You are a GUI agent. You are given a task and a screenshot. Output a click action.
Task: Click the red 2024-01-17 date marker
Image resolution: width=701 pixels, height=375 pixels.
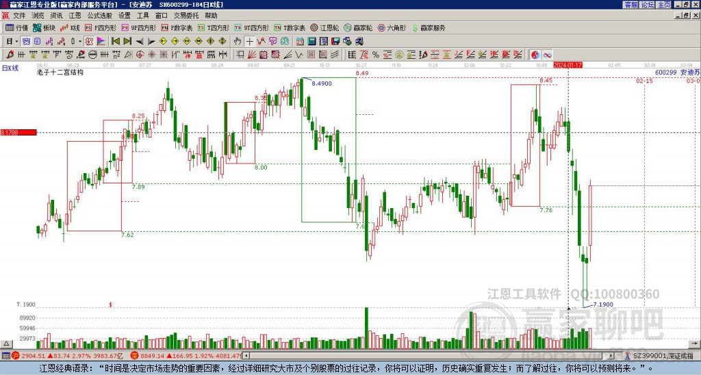click(568, 65)
